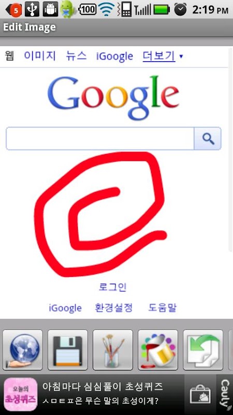The width and height of the screenshot is (233, 415).
Task: Save image with floppy disk icon
Action: coord(68,350)
